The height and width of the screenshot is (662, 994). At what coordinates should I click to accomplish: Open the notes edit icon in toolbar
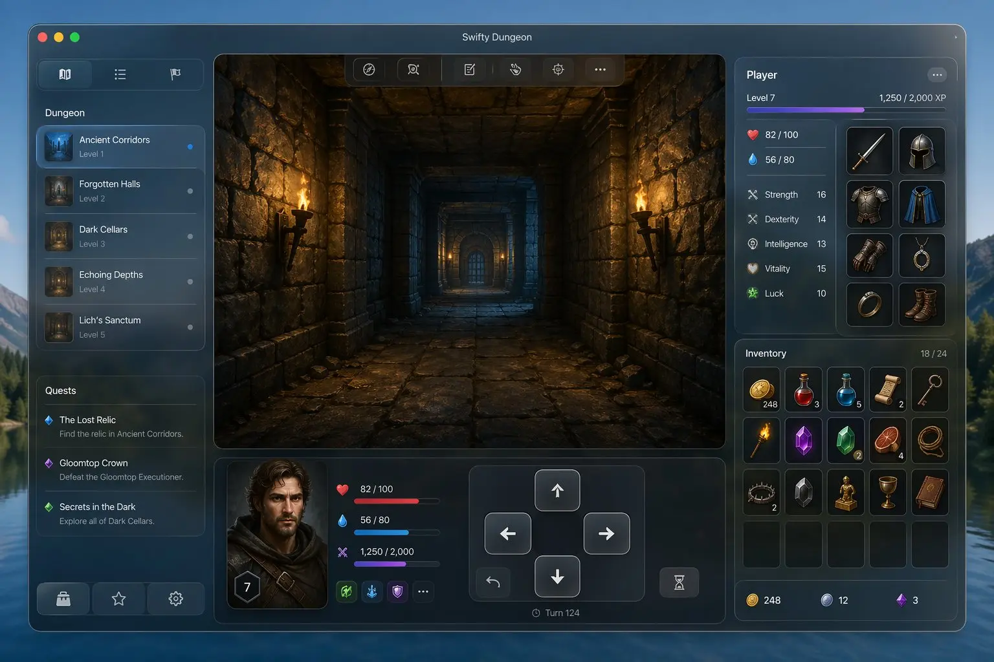[x=470, y=70]
